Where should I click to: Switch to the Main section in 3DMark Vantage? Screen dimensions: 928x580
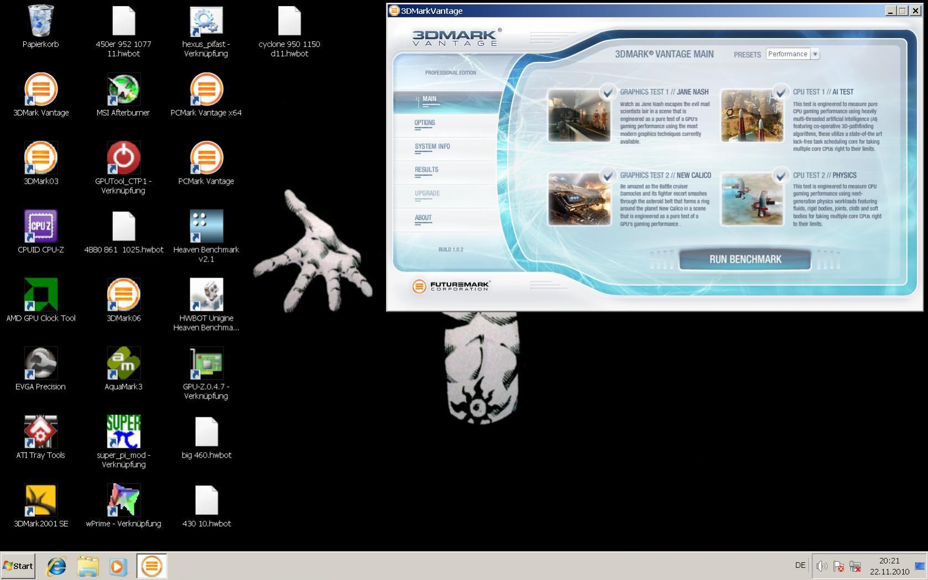pyautogui.click(x=429, y=99)
